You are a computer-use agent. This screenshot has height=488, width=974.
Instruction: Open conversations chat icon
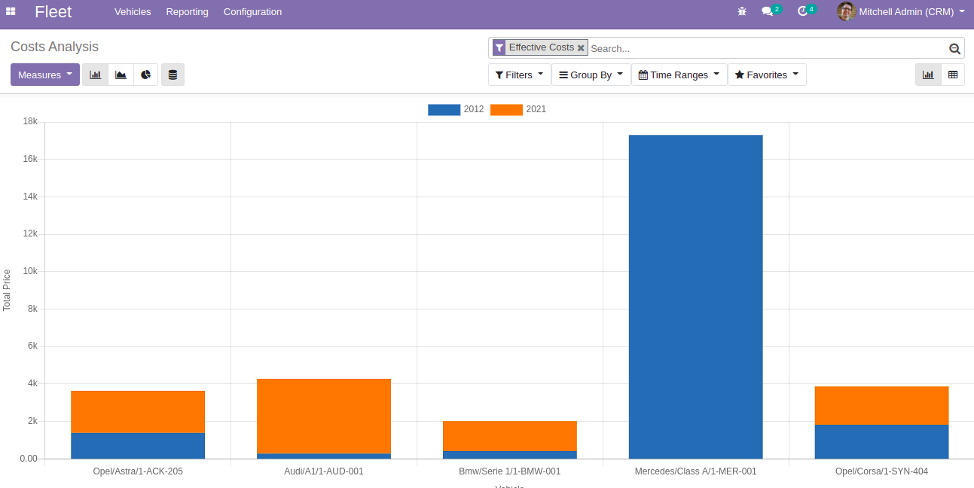[x=767, y=11]
